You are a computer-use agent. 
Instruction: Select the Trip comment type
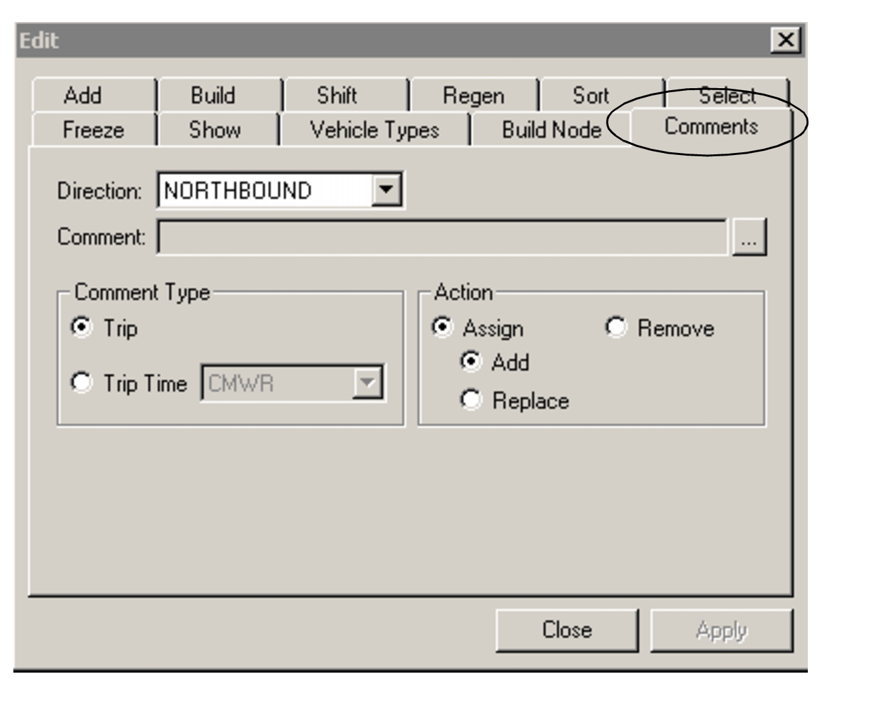81,328
